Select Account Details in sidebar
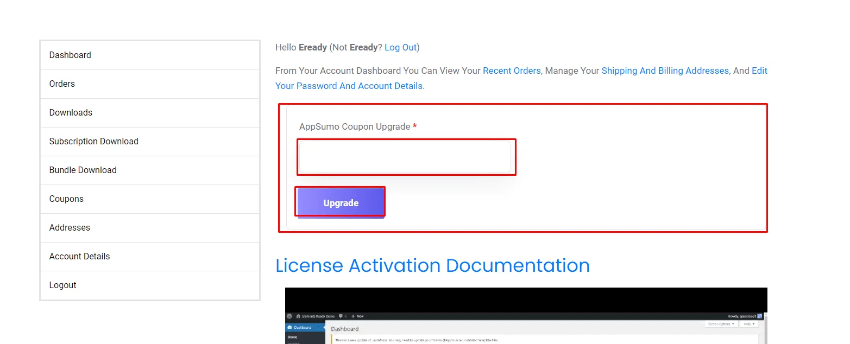This screenshot has width=850, height=344. [150, 257]
